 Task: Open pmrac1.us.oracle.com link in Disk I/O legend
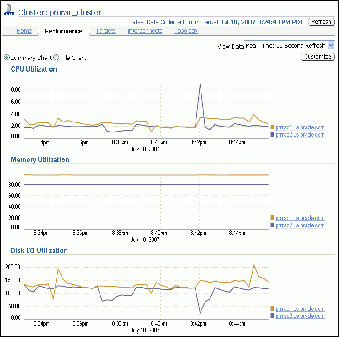[300, 308]
